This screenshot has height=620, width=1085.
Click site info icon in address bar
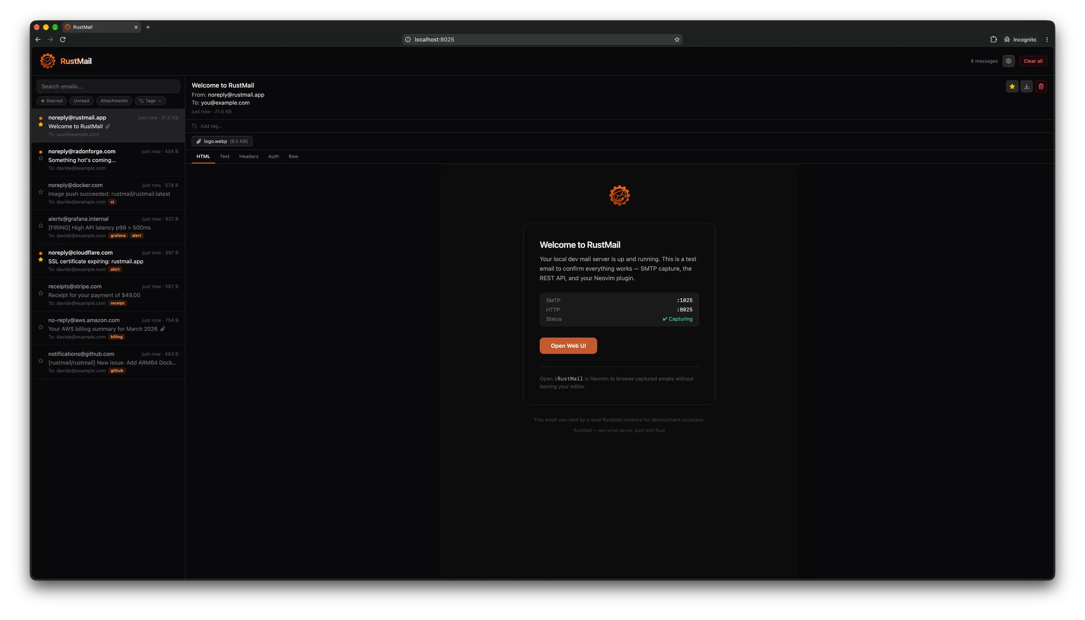tap(408, 39)
